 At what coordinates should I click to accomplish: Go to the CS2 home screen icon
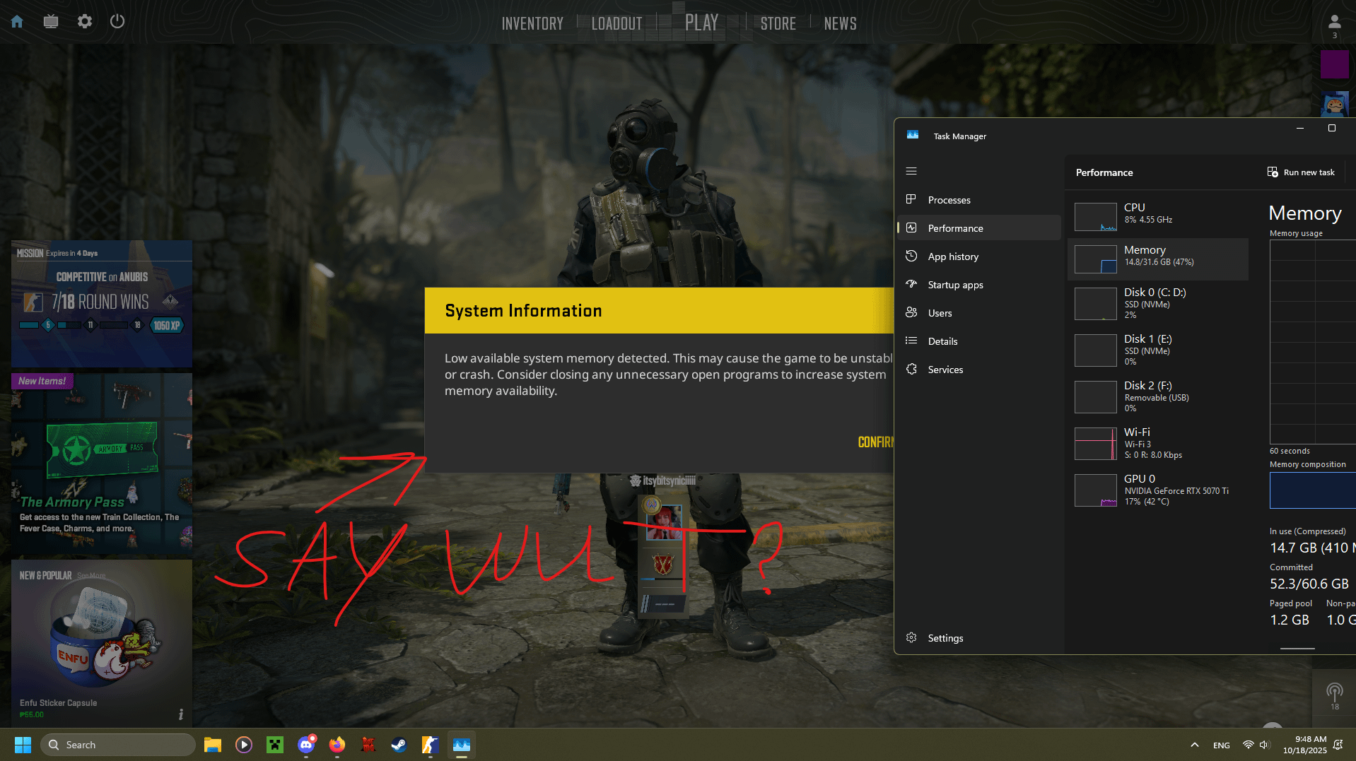click(x=17, y=21)
